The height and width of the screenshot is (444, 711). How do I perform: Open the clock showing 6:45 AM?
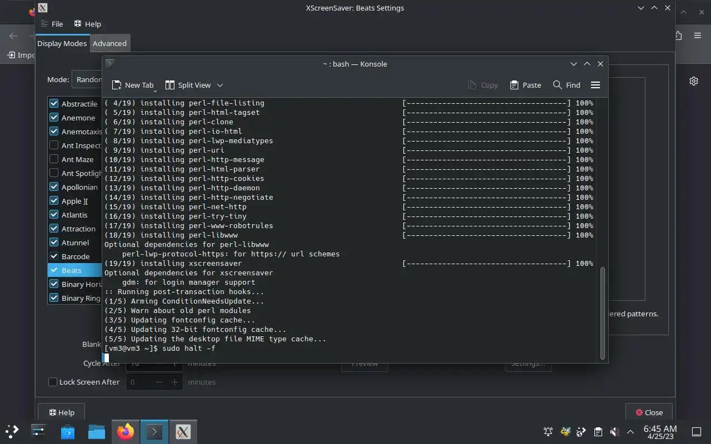tap(660, 432)
